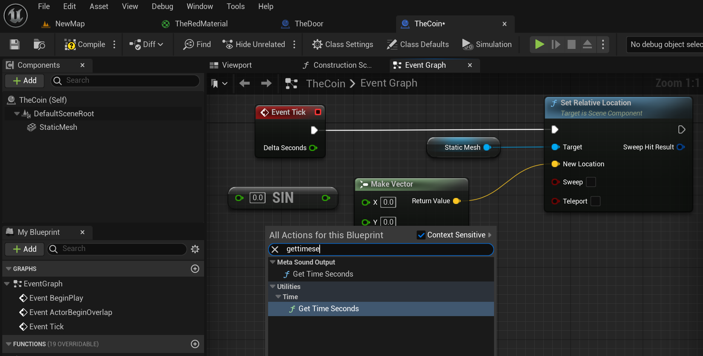
Task: Click the Stop playback square button
Action: [572, 44]
